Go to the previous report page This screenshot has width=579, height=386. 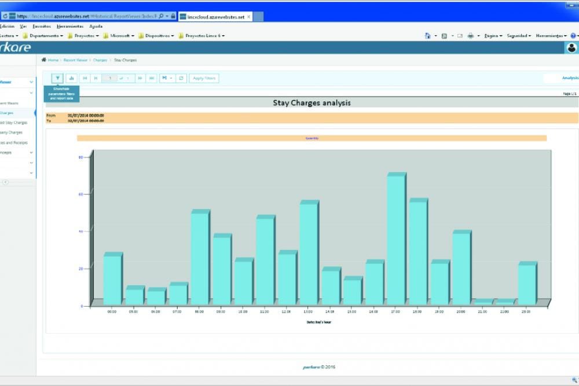tap(96, 78)
